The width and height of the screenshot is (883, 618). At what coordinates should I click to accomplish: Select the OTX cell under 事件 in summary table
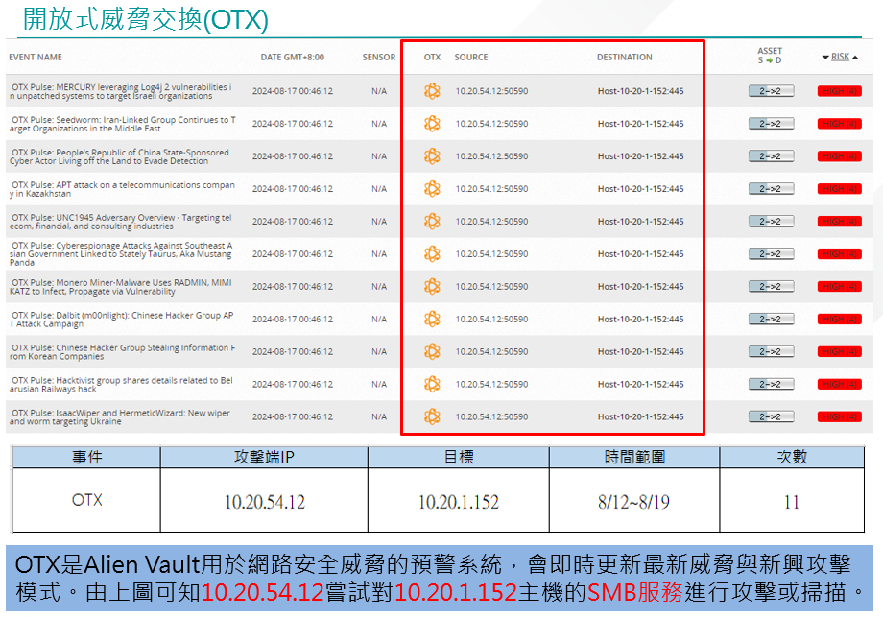(x=86, y=500)
